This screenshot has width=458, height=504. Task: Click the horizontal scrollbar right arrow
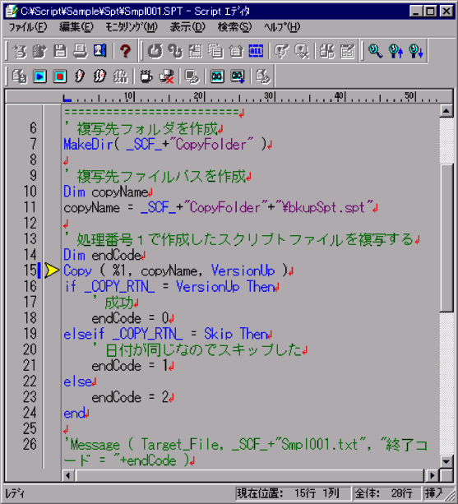432,475
